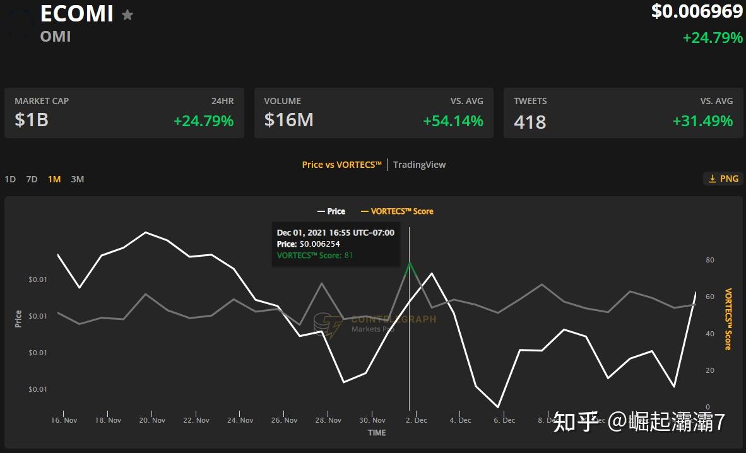Click the 20. Nov axis label
Image resolution: width=746 pixels, height=453 pixels.
click(x=152, y=420)
